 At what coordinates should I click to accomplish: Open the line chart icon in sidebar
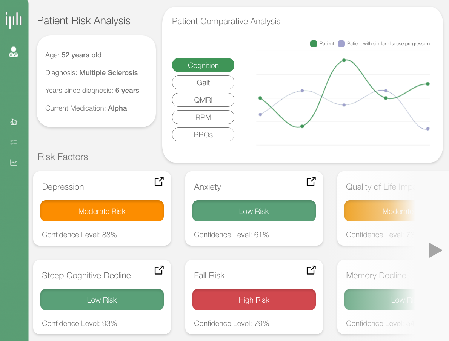click(x=14, y=163)
